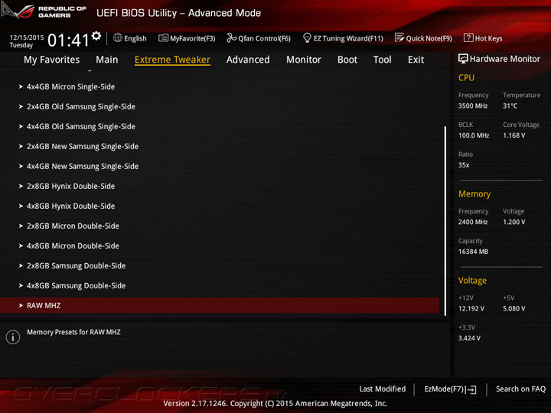
Task: Click the settings gear next to the clock
Action: (96, 36)
